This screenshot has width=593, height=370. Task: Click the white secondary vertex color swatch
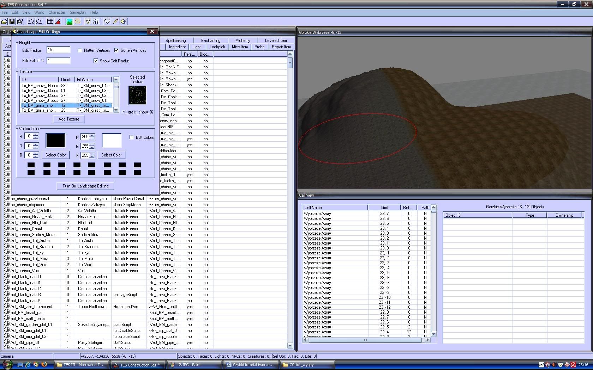point(112,140)
